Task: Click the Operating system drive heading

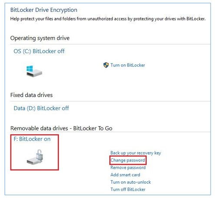Action: click(40, 38)
